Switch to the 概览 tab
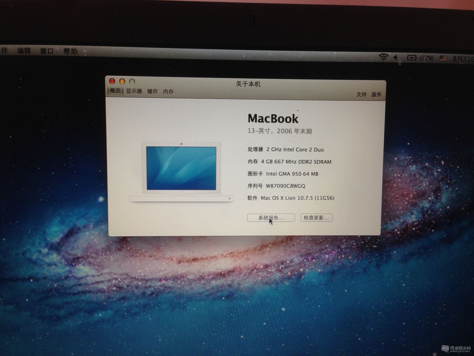474x356 pixels. pyautogui.click(x=115, y=91)
